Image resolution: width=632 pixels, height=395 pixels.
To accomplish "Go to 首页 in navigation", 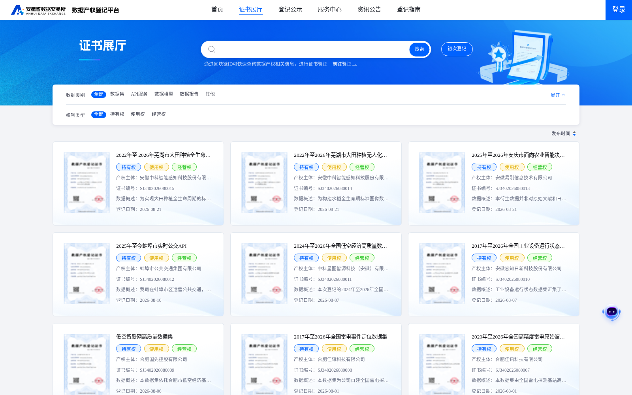I will (x=217, y=9).
